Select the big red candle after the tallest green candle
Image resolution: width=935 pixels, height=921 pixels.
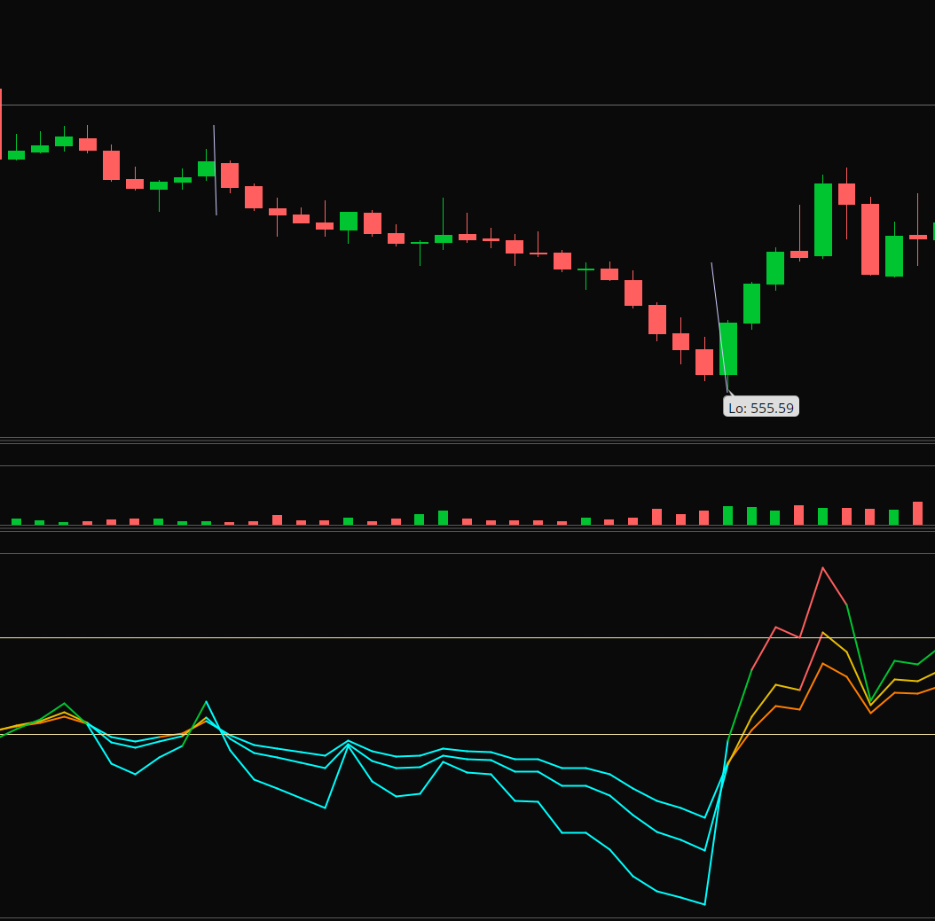point(870,239)
